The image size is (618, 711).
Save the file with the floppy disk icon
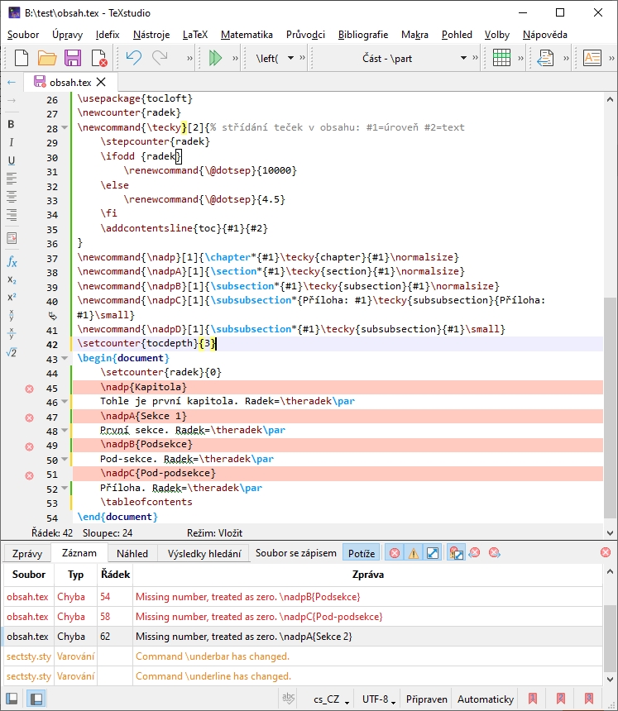[73, 58]
